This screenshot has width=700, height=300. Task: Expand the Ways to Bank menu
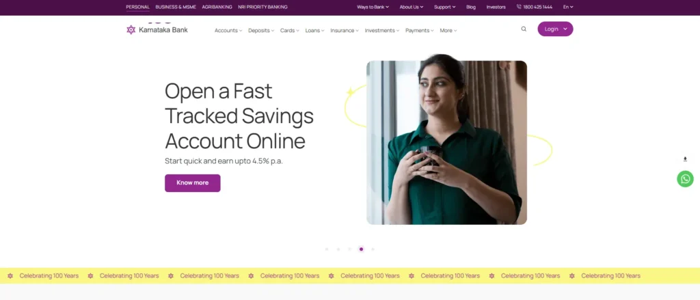[x=373, y=7]
